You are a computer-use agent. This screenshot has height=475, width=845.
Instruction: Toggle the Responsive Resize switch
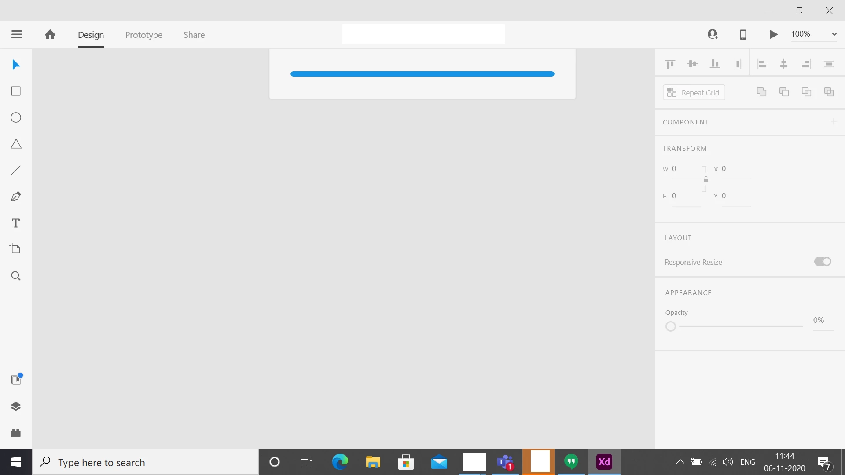point(822,262)
